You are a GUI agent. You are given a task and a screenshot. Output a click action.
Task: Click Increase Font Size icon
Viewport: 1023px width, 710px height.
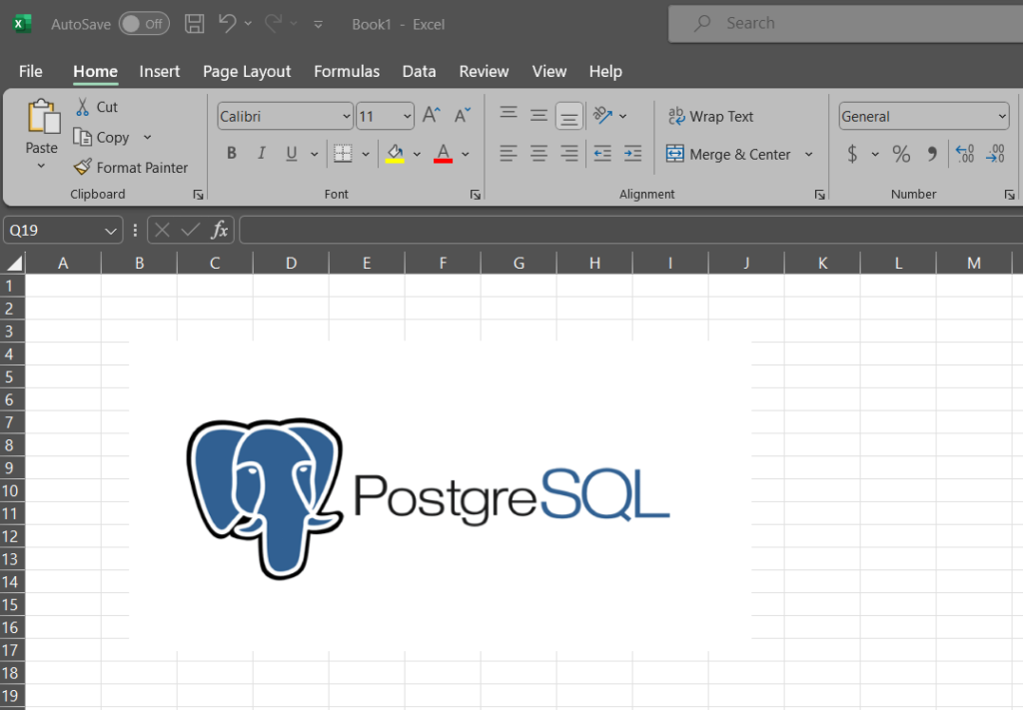(432, 116)
